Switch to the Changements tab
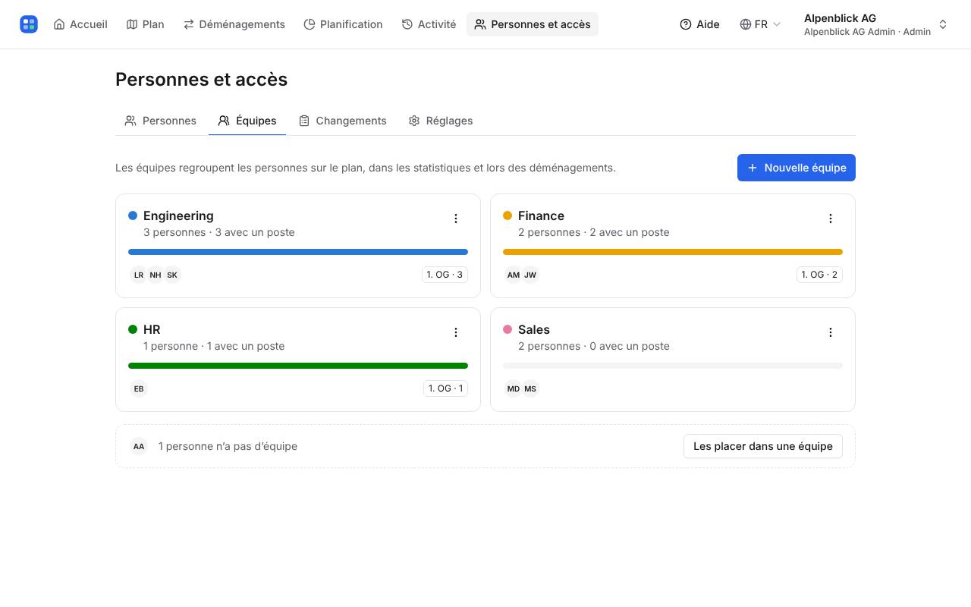 pos(343,121)
